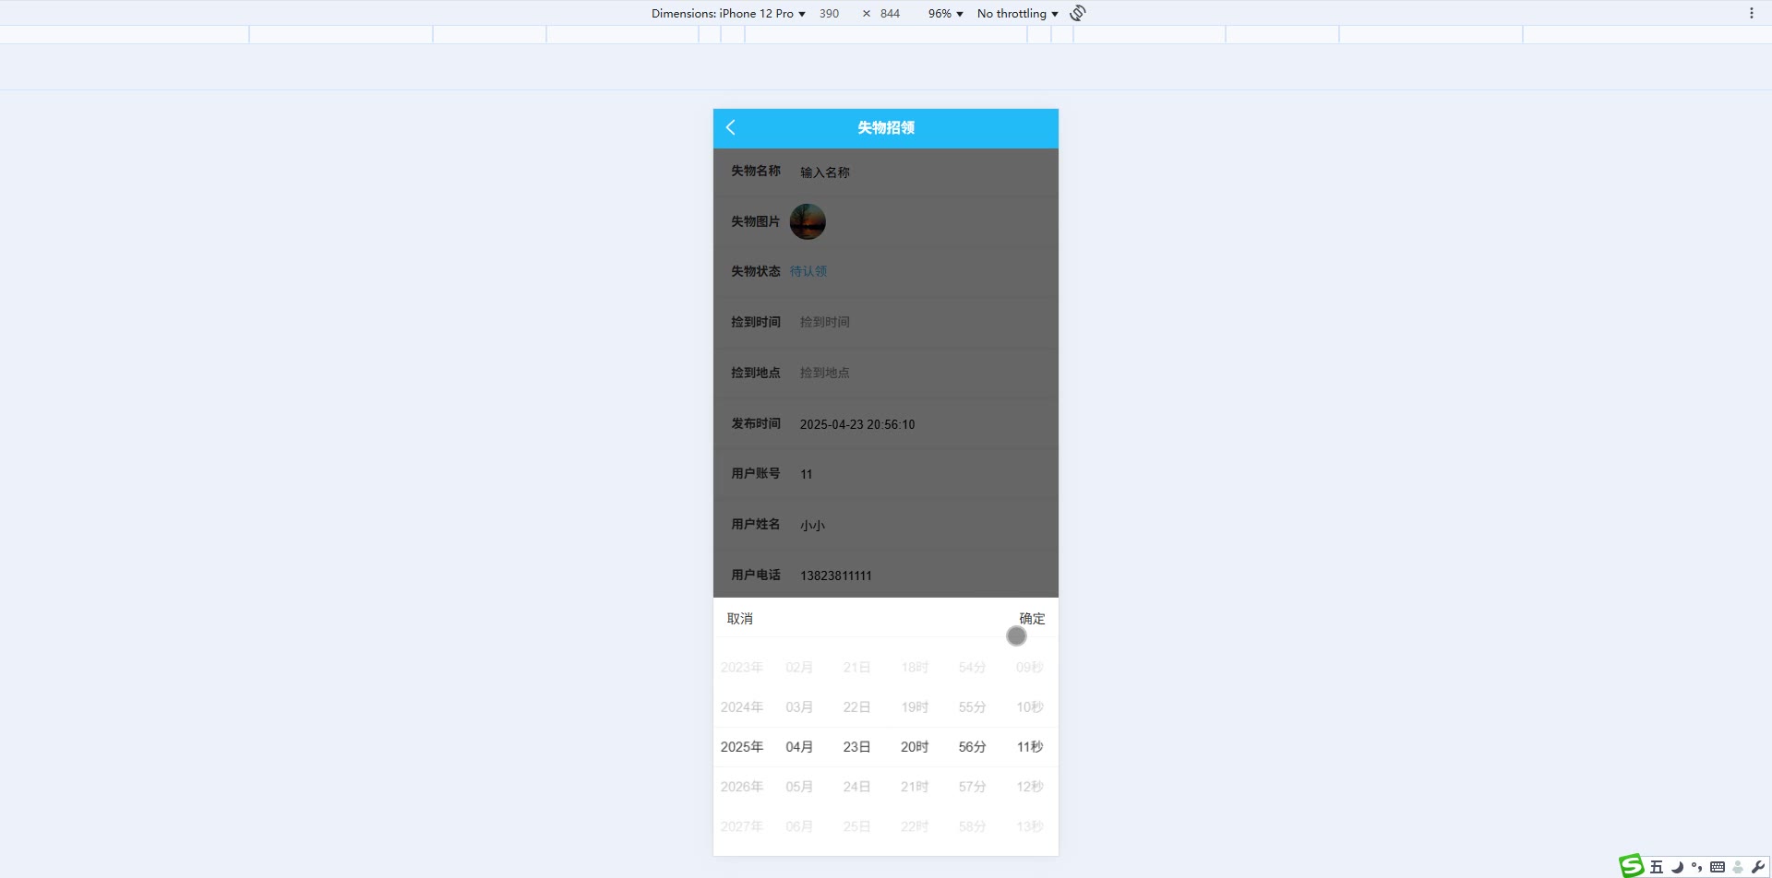Screen dimensions: 1772x878
Task: Click the 发布时间 row label
Action: pos(756,423)
